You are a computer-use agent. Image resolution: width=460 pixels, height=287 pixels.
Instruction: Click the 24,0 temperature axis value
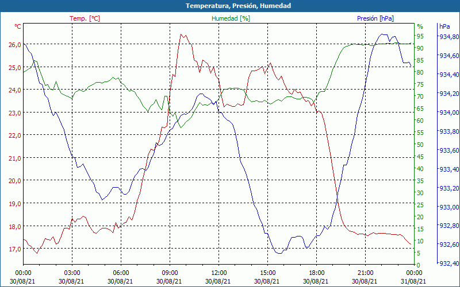(x=16, y=90)
